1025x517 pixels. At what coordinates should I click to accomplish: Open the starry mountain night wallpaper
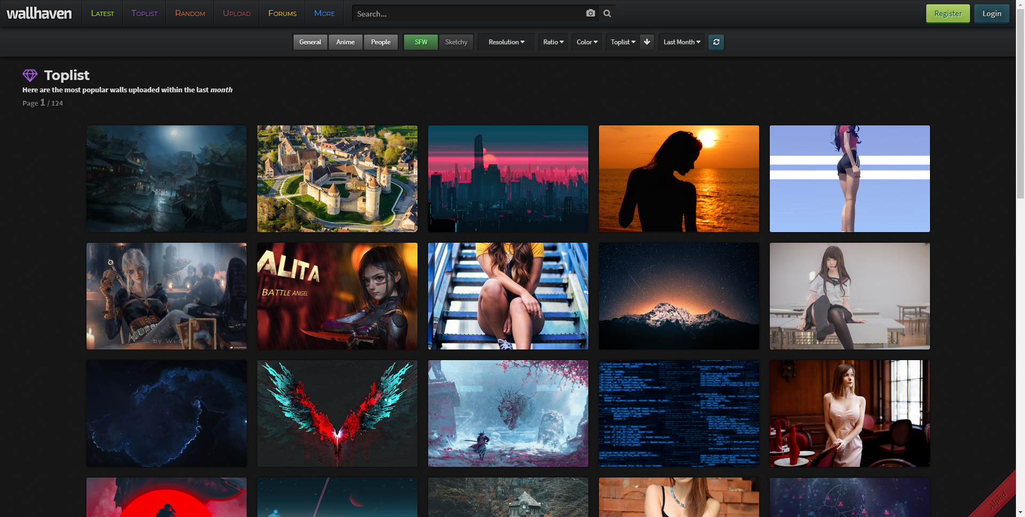pos(679,296)
